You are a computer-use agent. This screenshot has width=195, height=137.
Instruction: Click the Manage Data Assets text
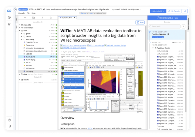35,74
